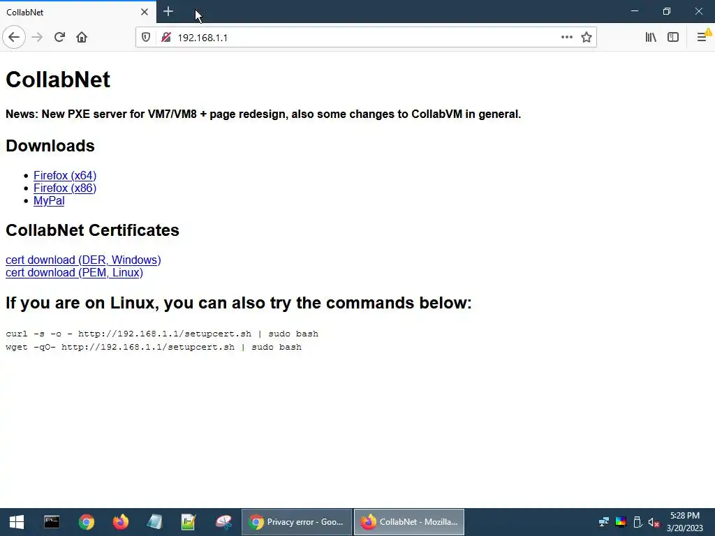Click the CollabNet Certificates heading

pos(92,230)
